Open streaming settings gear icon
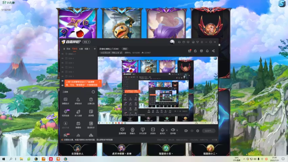This screenshot has height=162, width=288. pyautogui.click(x=198, y=131)
